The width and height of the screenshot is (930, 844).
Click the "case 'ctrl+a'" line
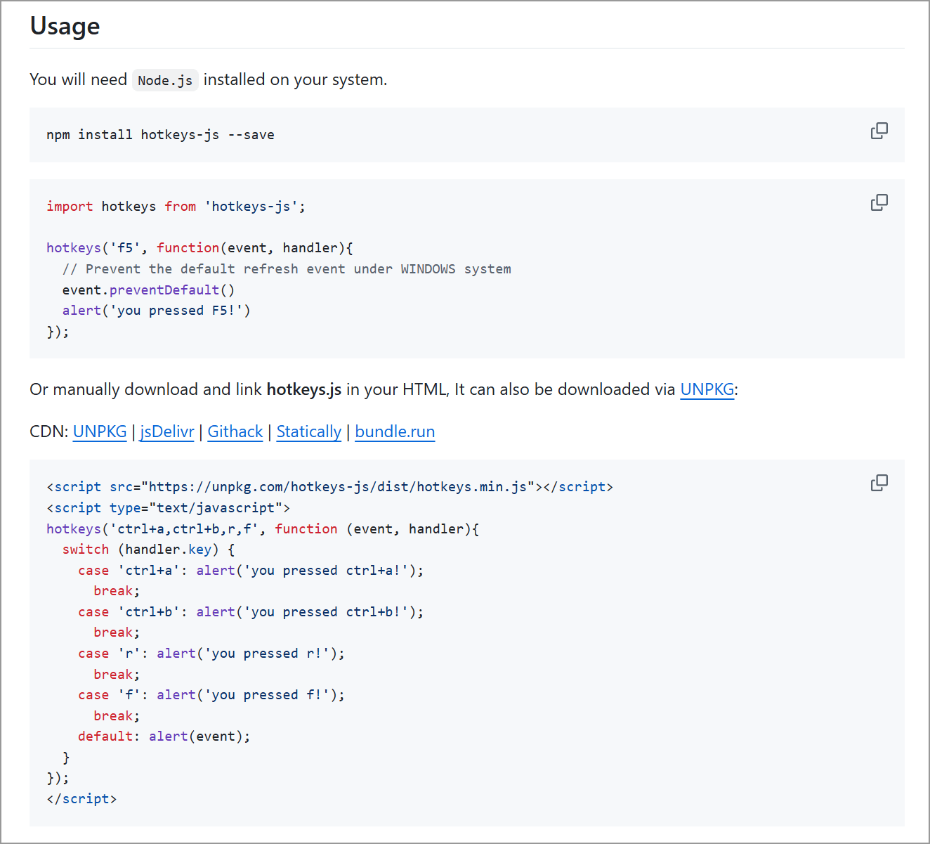(251, 571)
